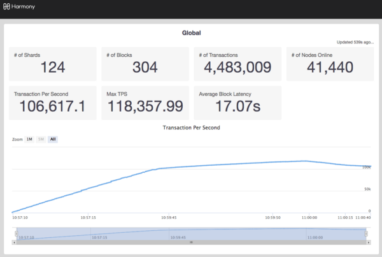This screenshot has width=382, height=257.
Task: Click the peak of the TPS line near 11:00:00
Action: tap(307, 161)
